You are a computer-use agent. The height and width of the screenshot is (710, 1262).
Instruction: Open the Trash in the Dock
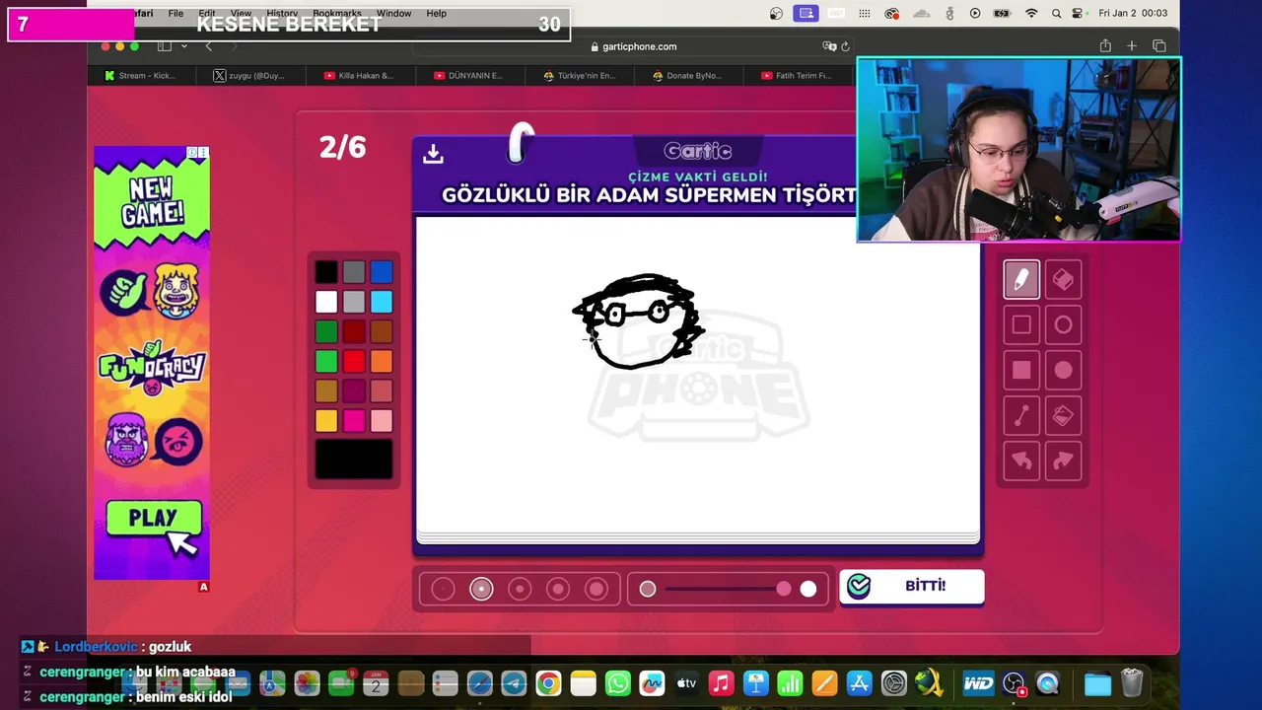pyautogui.click(x=1132, y=682)
